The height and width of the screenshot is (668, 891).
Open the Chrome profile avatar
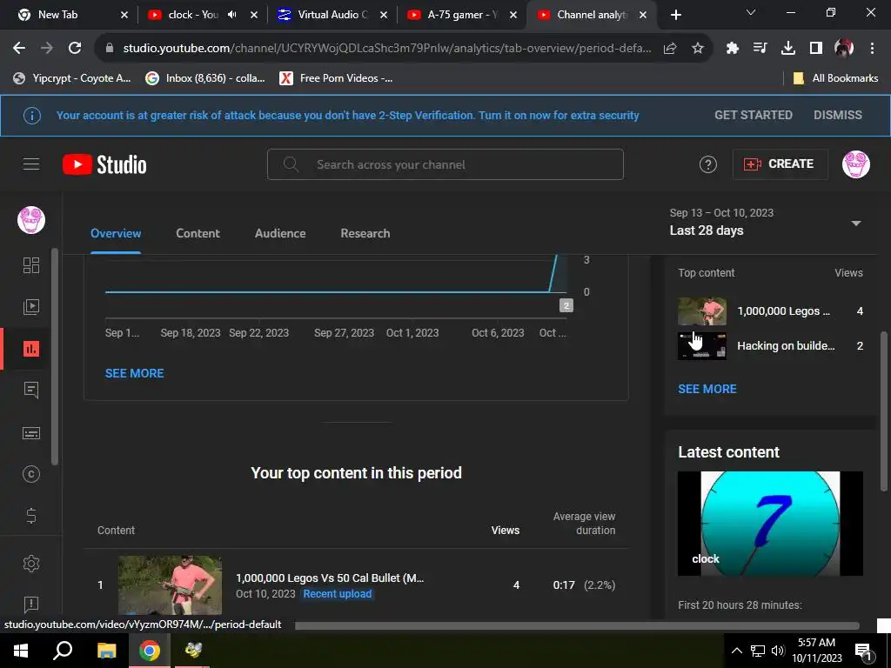(x=844, y=49)
